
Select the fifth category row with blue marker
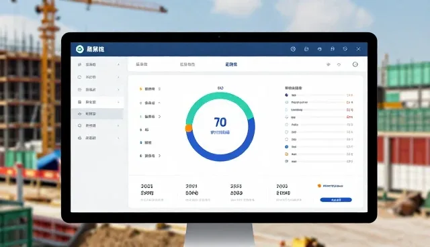[146, 143]
